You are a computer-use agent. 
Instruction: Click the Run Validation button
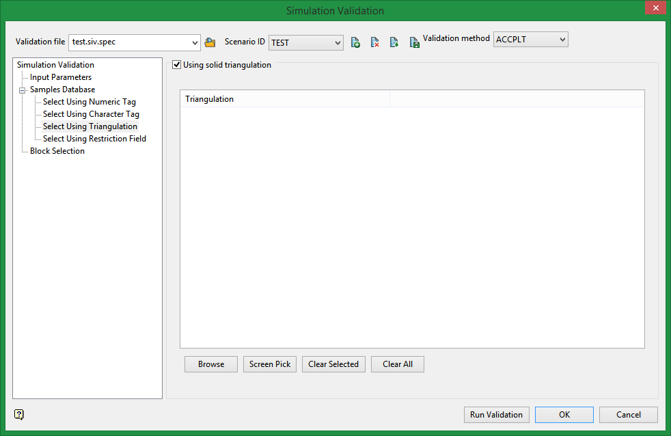point(496,415)
